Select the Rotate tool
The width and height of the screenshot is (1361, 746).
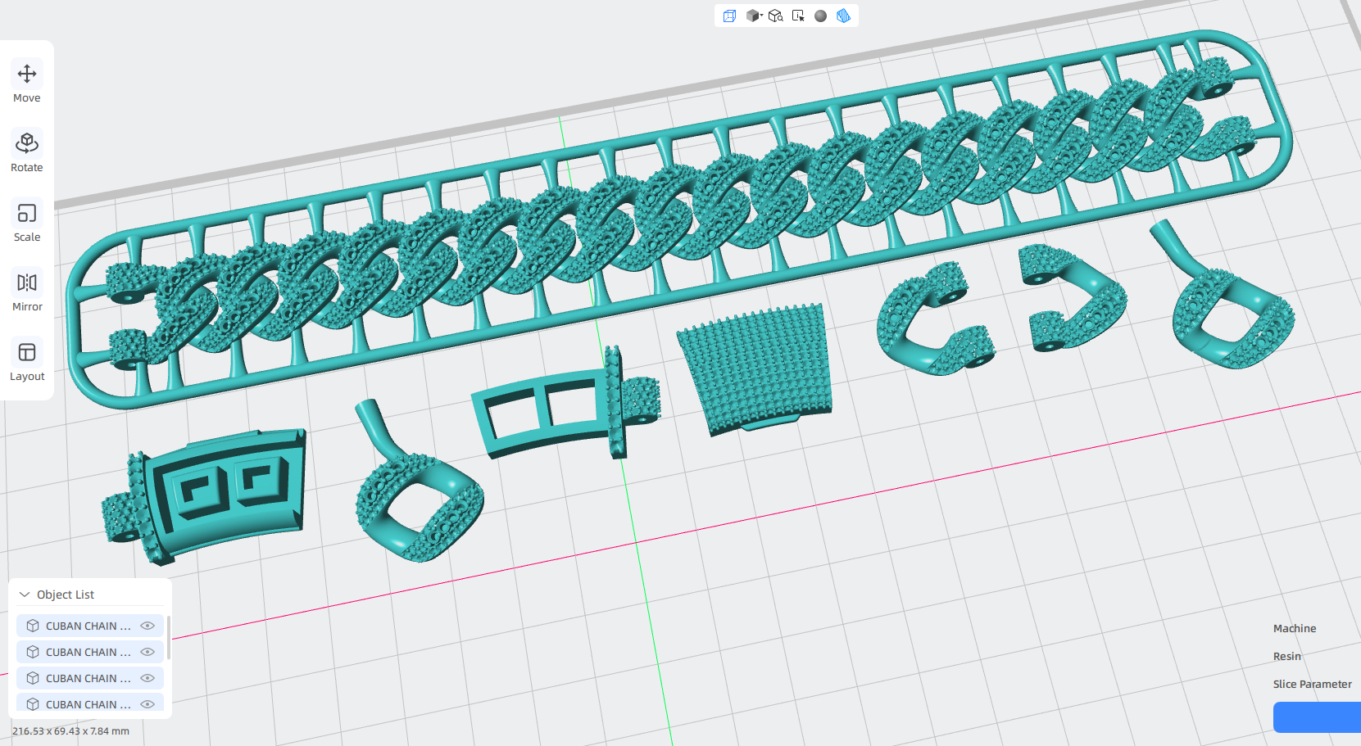(x=27, y=152)
